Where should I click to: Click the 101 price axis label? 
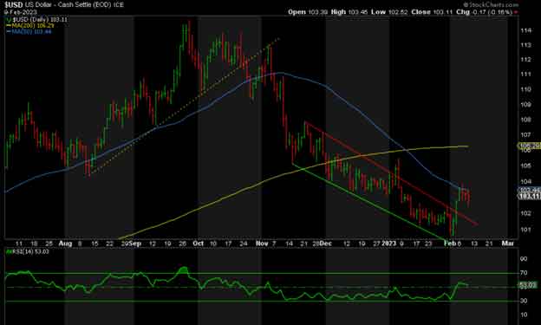coord(525,230)
